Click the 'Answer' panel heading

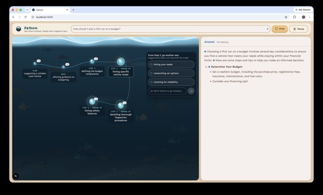(210, 42)
